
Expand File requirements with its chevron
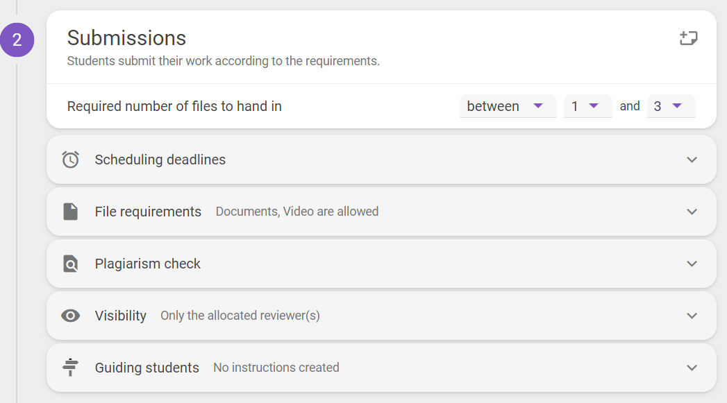point(692,212)
